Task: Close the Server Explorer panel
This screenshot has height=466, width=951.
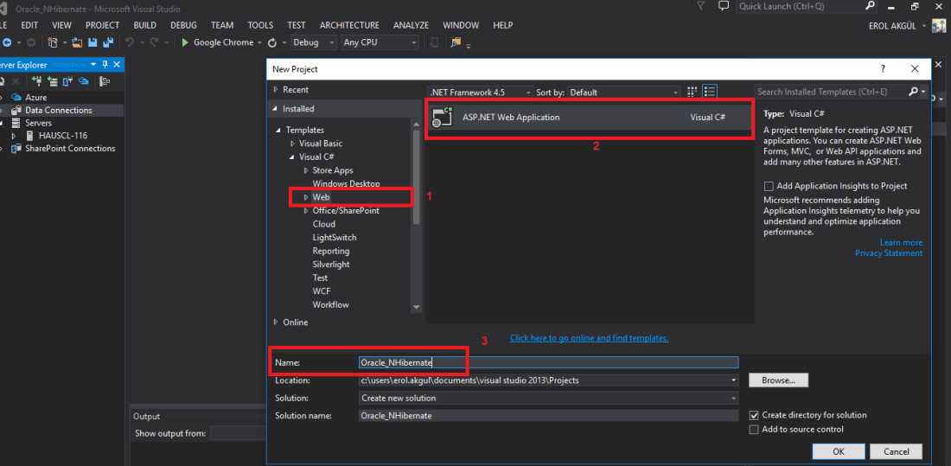Action: [117, 64]
